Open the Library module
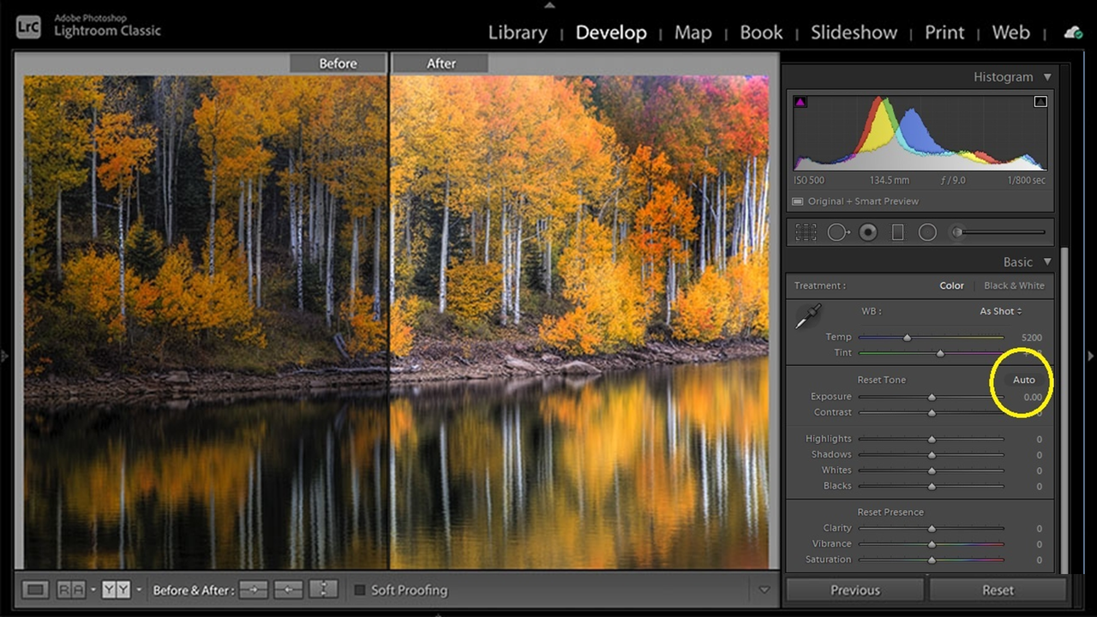 coord(518,33)
